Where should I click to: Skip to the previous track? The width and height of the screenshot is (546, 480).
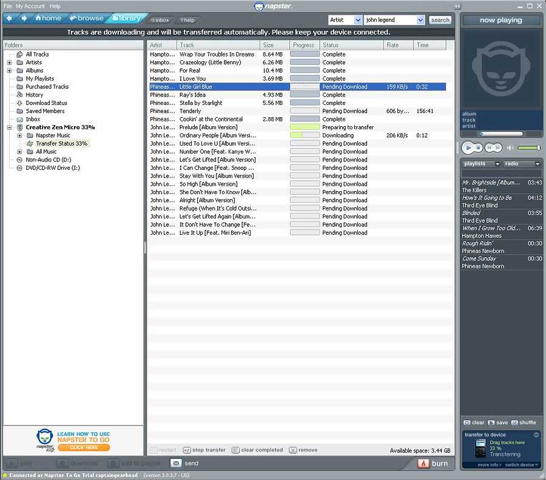pos(489,147)
